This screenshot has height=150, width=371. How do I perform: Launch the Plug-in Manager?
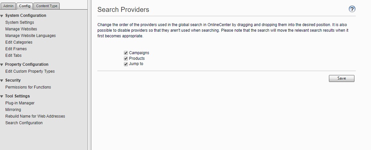[x=20, y=103]
